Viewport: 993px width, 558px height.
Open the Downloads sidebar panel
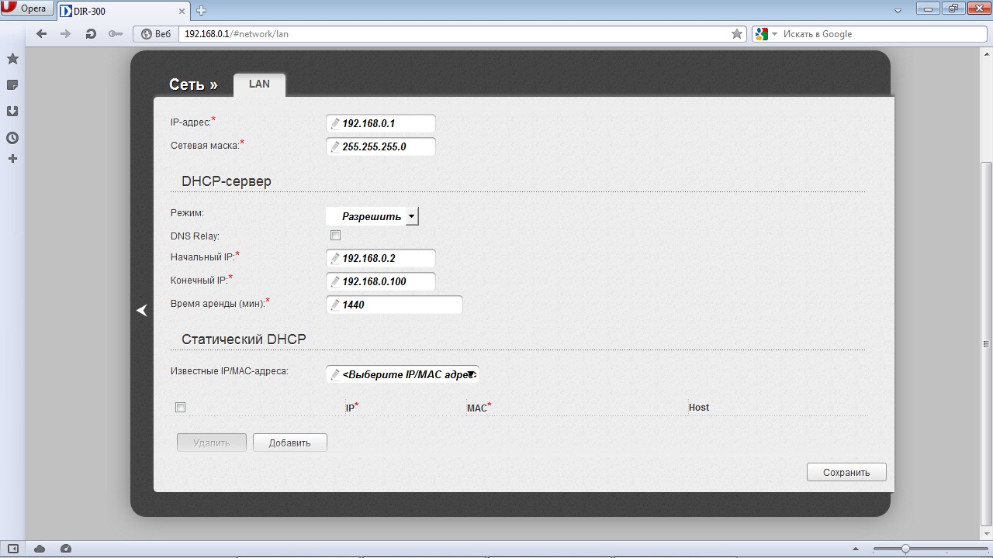coord(12,112)
